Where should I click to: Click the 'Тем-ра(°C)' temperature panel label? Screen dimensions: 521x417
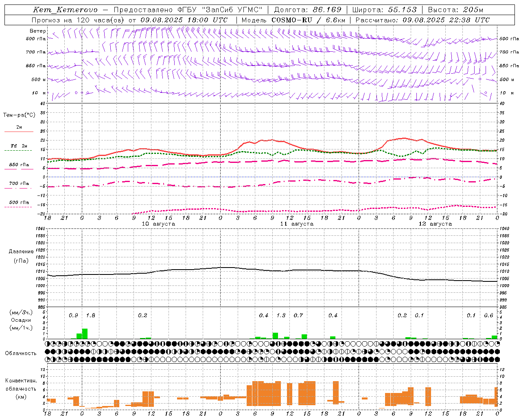[19, 115]
